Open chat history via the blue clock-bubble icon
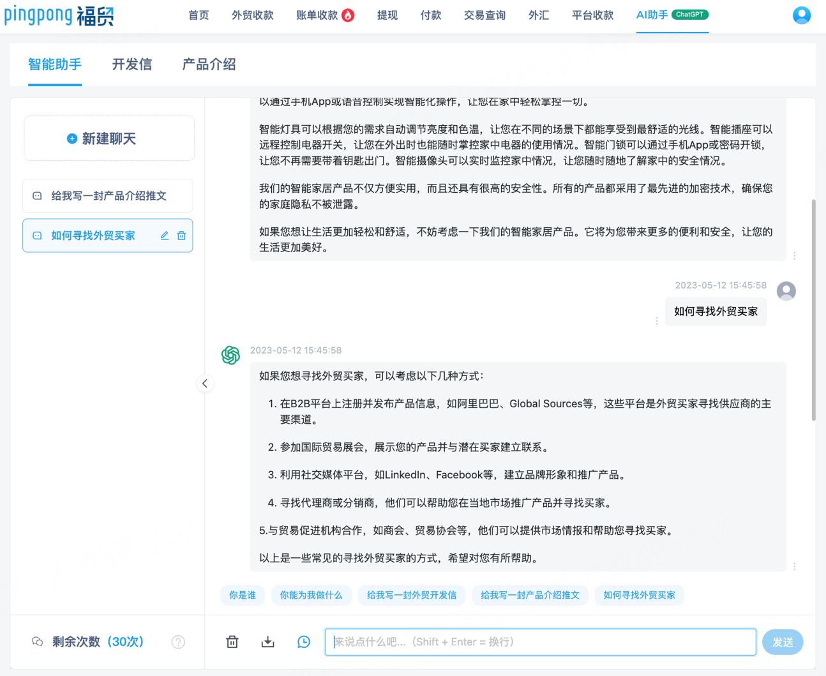The image size is (826, 676). [303, 642]
